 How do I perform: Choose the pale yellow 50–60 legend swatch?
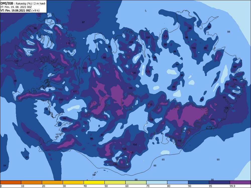click(x=115, y=182)
